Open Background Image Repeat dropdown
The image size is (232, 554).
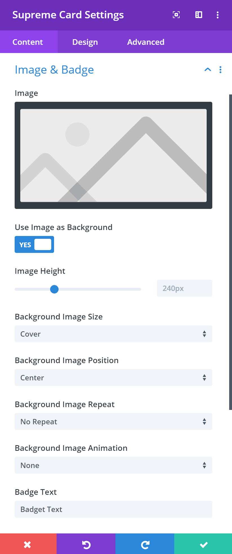(x=113, y=421)
